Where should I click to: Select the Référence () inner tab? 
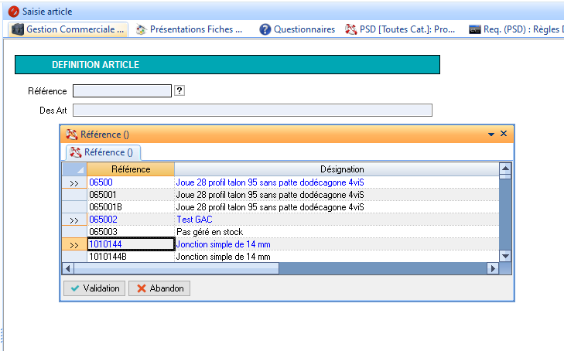click(x=101, y=152)
